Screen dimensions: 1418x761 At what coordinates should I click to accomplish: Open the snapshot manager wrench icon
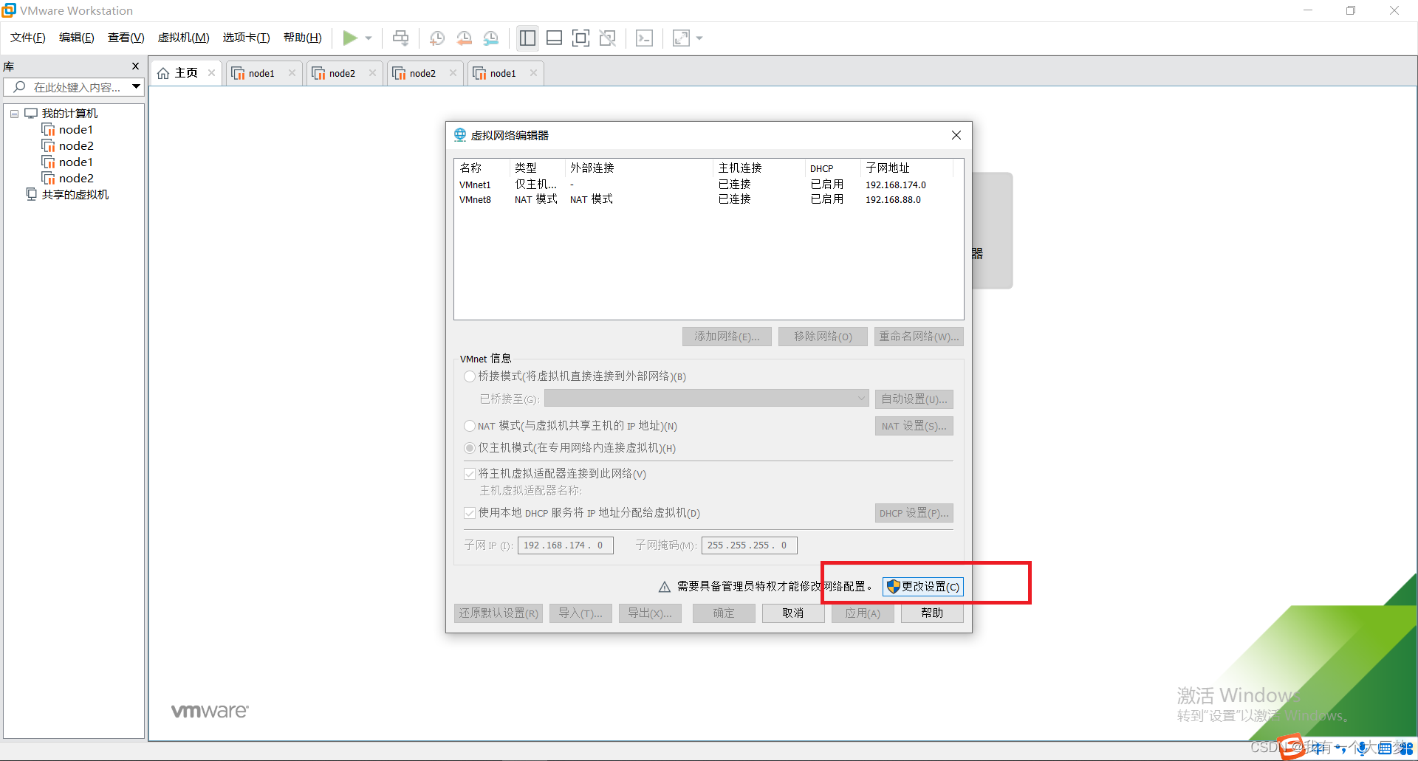(491, 38)
